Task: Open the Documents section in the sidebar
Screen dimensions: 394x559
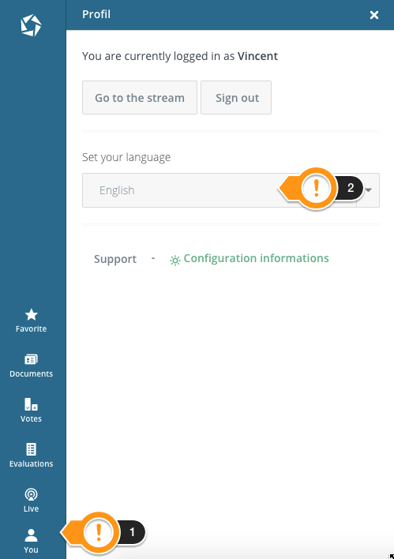Action: click(x=31, y=366)
